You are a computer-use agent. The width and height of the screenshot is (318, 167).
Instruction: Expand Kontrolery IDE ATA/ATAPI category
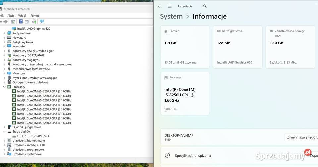click(4, 55)
